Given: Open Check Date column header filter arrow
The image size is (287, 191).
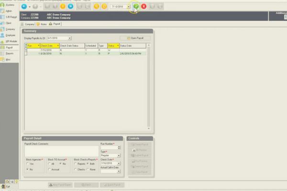Looking at the screenshot, I should click(x=58, y=45).
